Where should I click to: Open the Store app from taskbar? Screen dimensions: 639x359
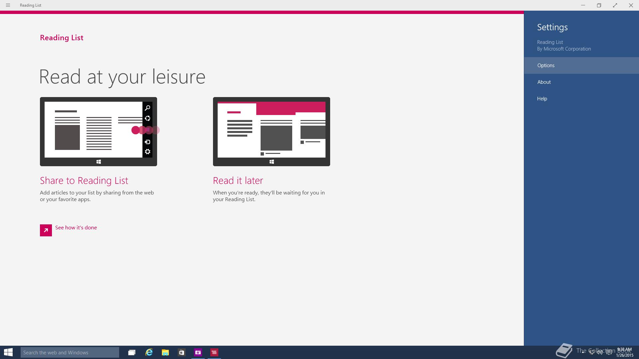(x=181, y=352)
